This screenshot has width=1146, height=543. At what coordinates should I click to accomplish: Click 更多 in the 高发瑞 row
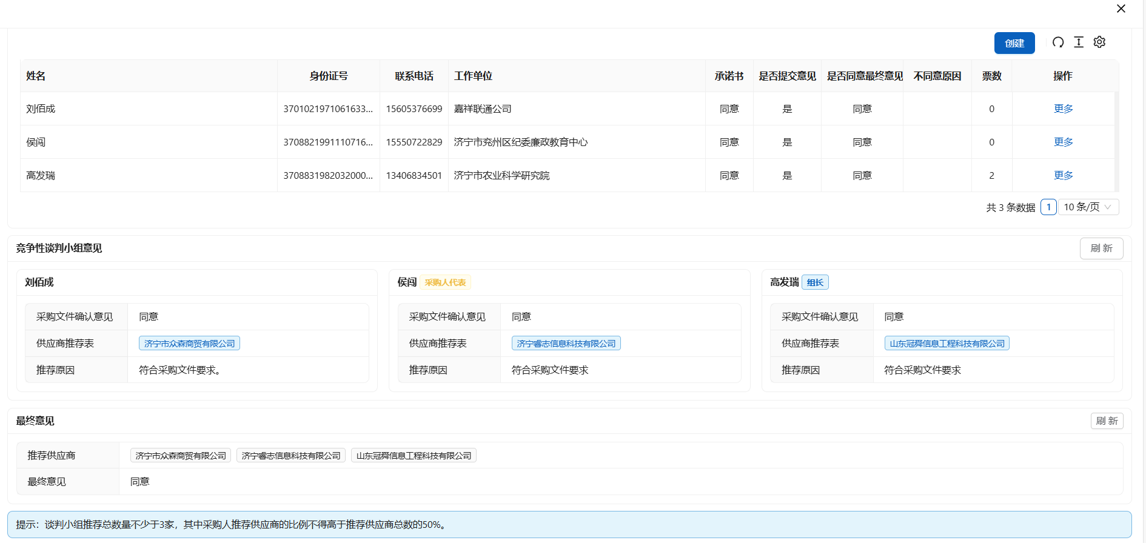click(x=1064, y=175)
